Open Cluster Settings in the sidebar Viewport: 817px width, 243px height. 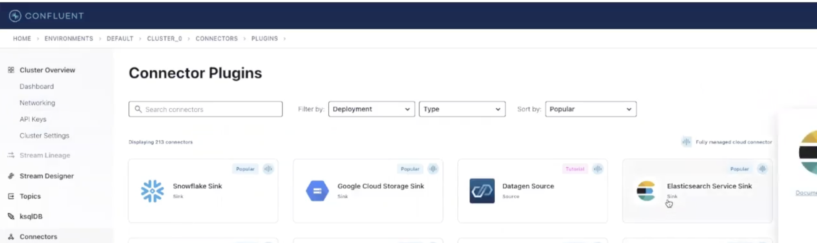[45, 136]
